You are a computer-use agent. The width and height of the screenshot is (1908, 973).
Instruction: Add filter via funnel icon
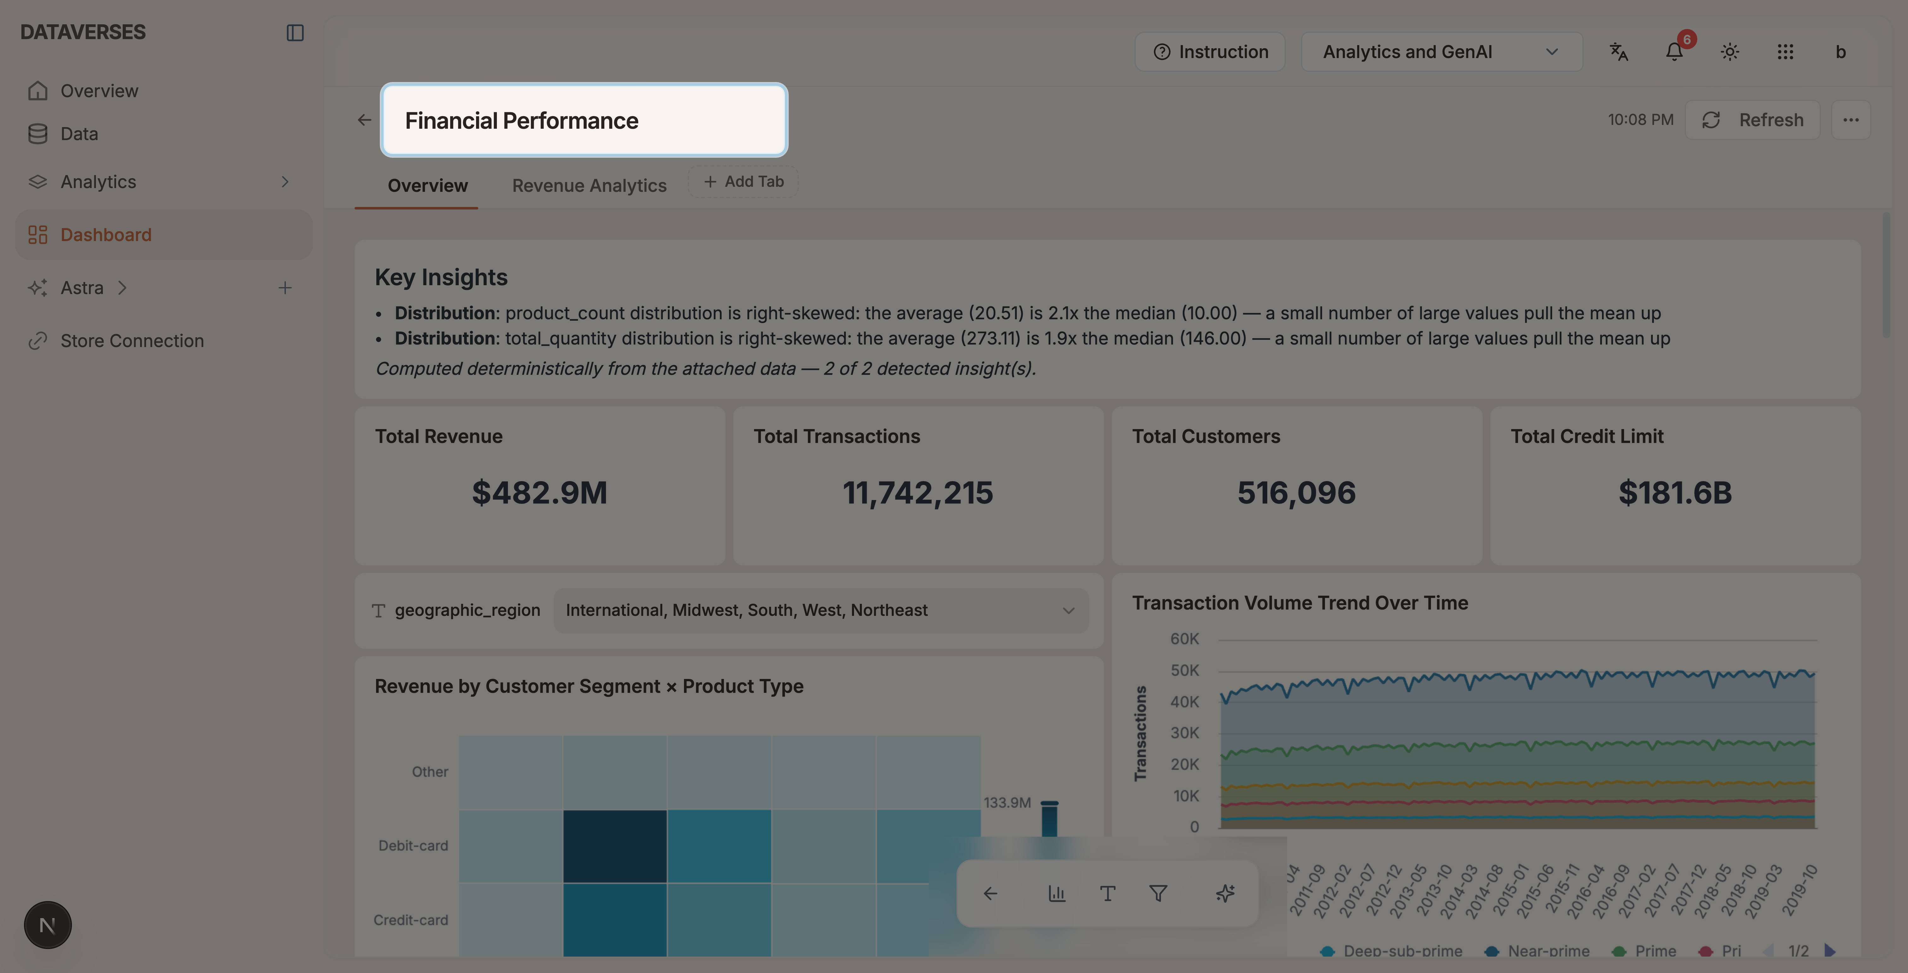pyautogui.click(x=1158, y=894)
